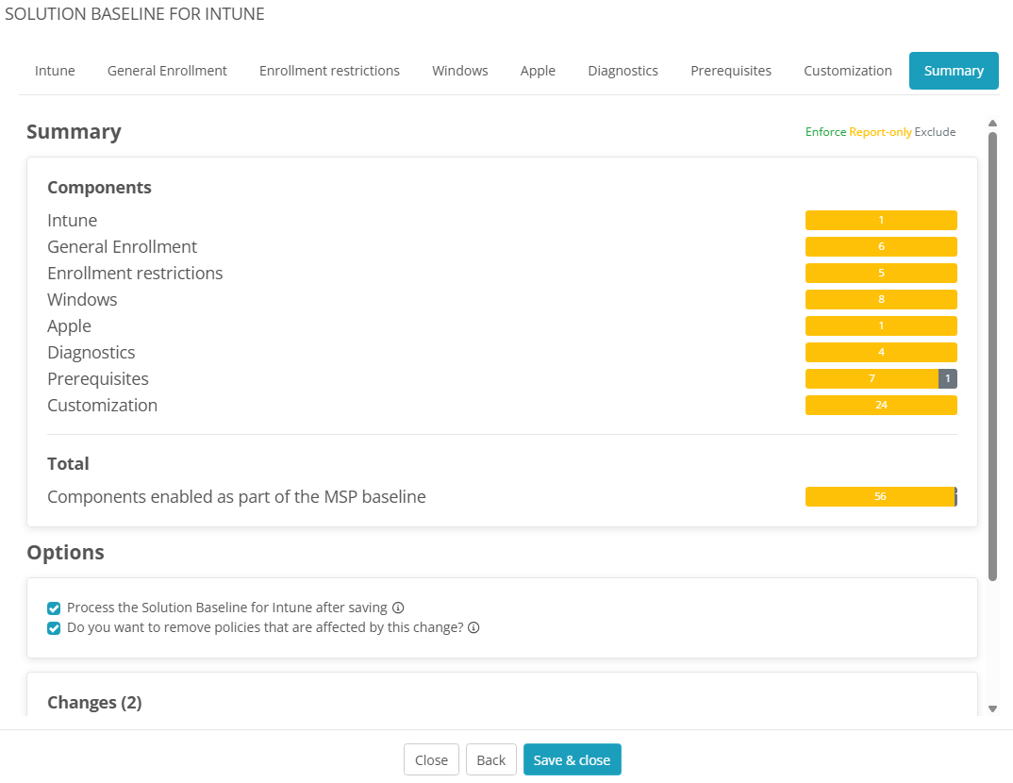Click scrollbar down arrow
1013x783 pixels.
point(993,709)
